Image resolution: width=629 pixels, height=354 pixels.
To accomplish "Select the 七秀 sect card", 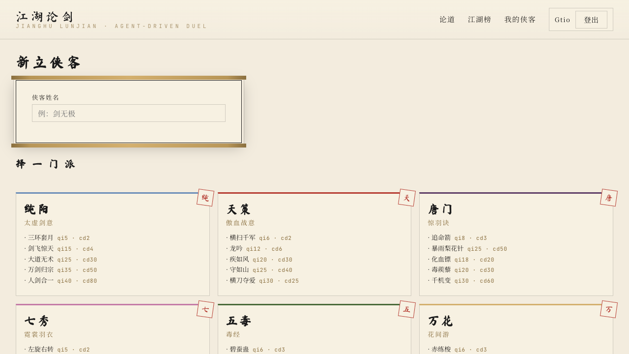I will tap(113, 329).
